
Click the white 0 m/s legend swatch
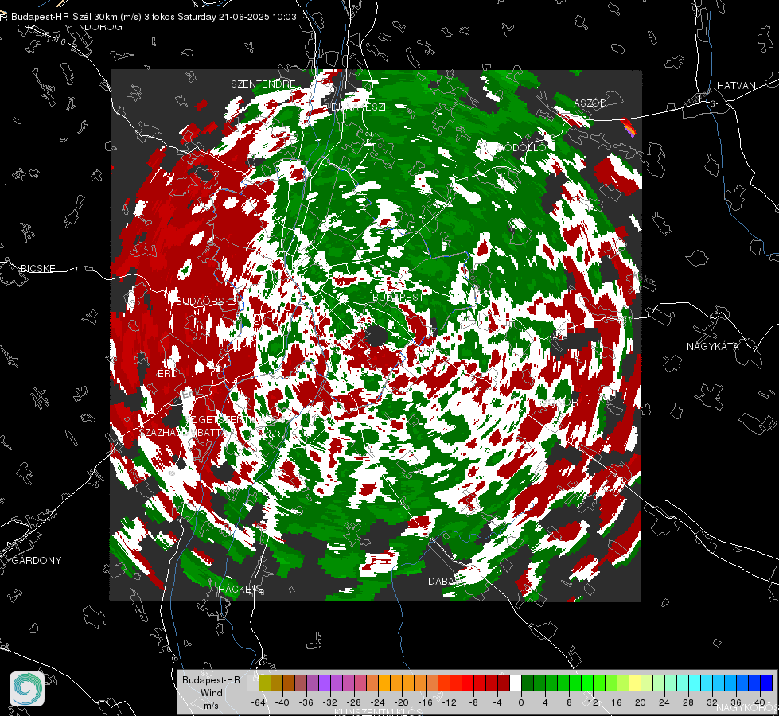click(x=516, y=683)
